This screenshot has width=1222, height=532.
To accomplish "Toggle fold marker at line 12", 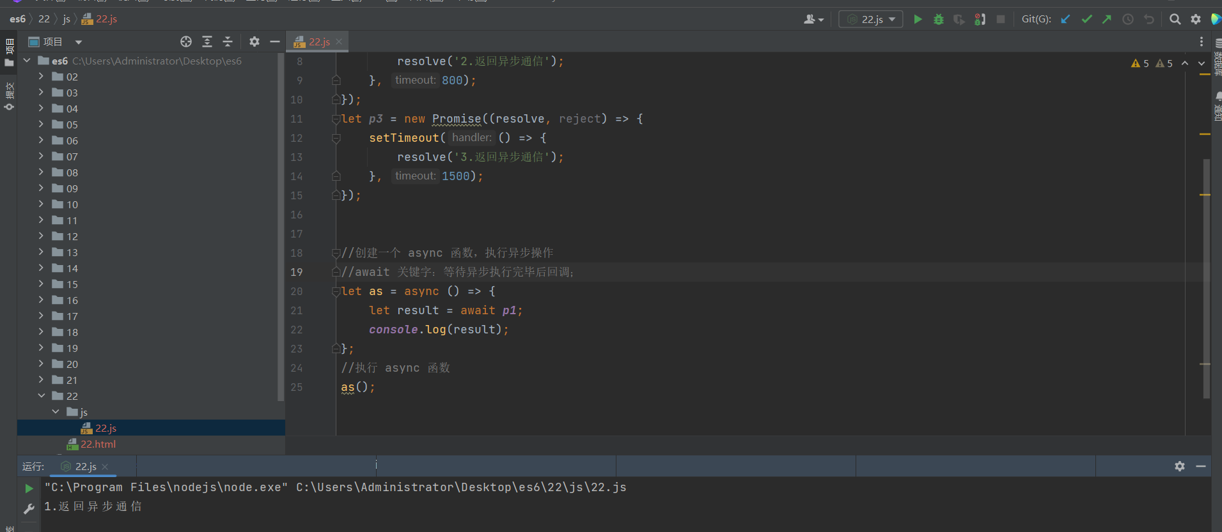I will coord(336,138).
